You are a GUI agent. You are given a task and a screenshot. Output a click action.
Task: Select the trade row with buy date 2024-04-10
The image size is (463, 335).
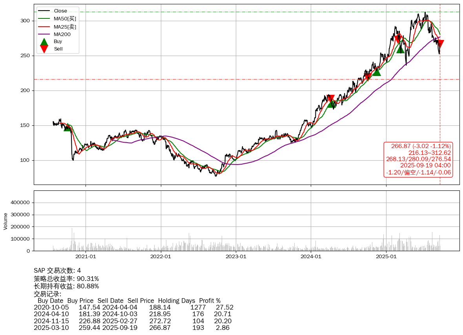133,314
